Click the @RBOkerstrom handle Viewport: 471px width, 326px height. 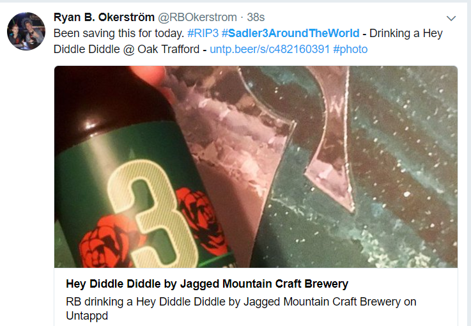[197, 17]
